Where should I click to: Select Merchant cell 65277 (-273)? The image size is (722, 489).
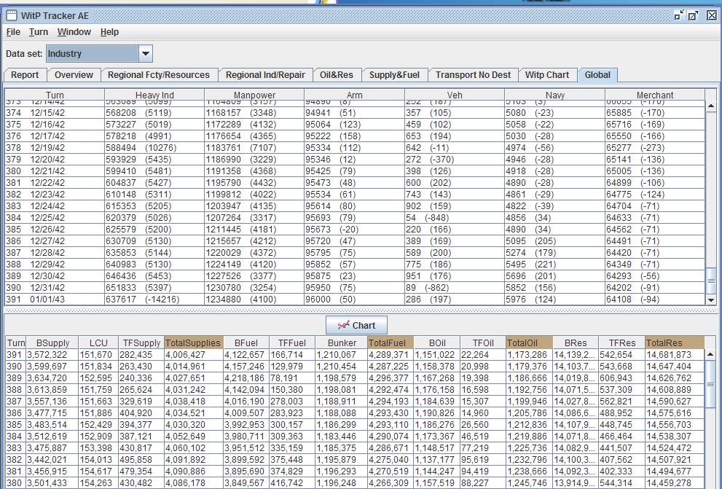[655, 148]
